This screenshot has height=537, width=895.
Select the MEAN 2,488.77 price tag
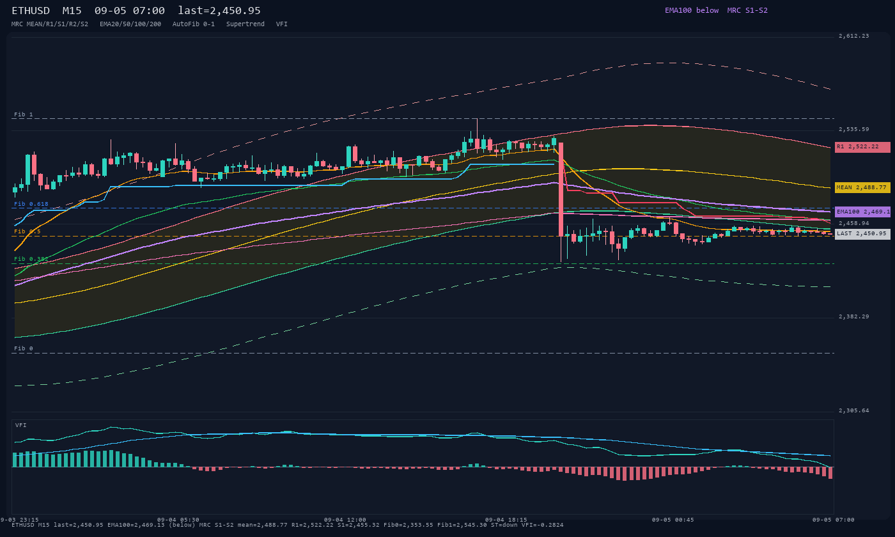pos(862,188)
